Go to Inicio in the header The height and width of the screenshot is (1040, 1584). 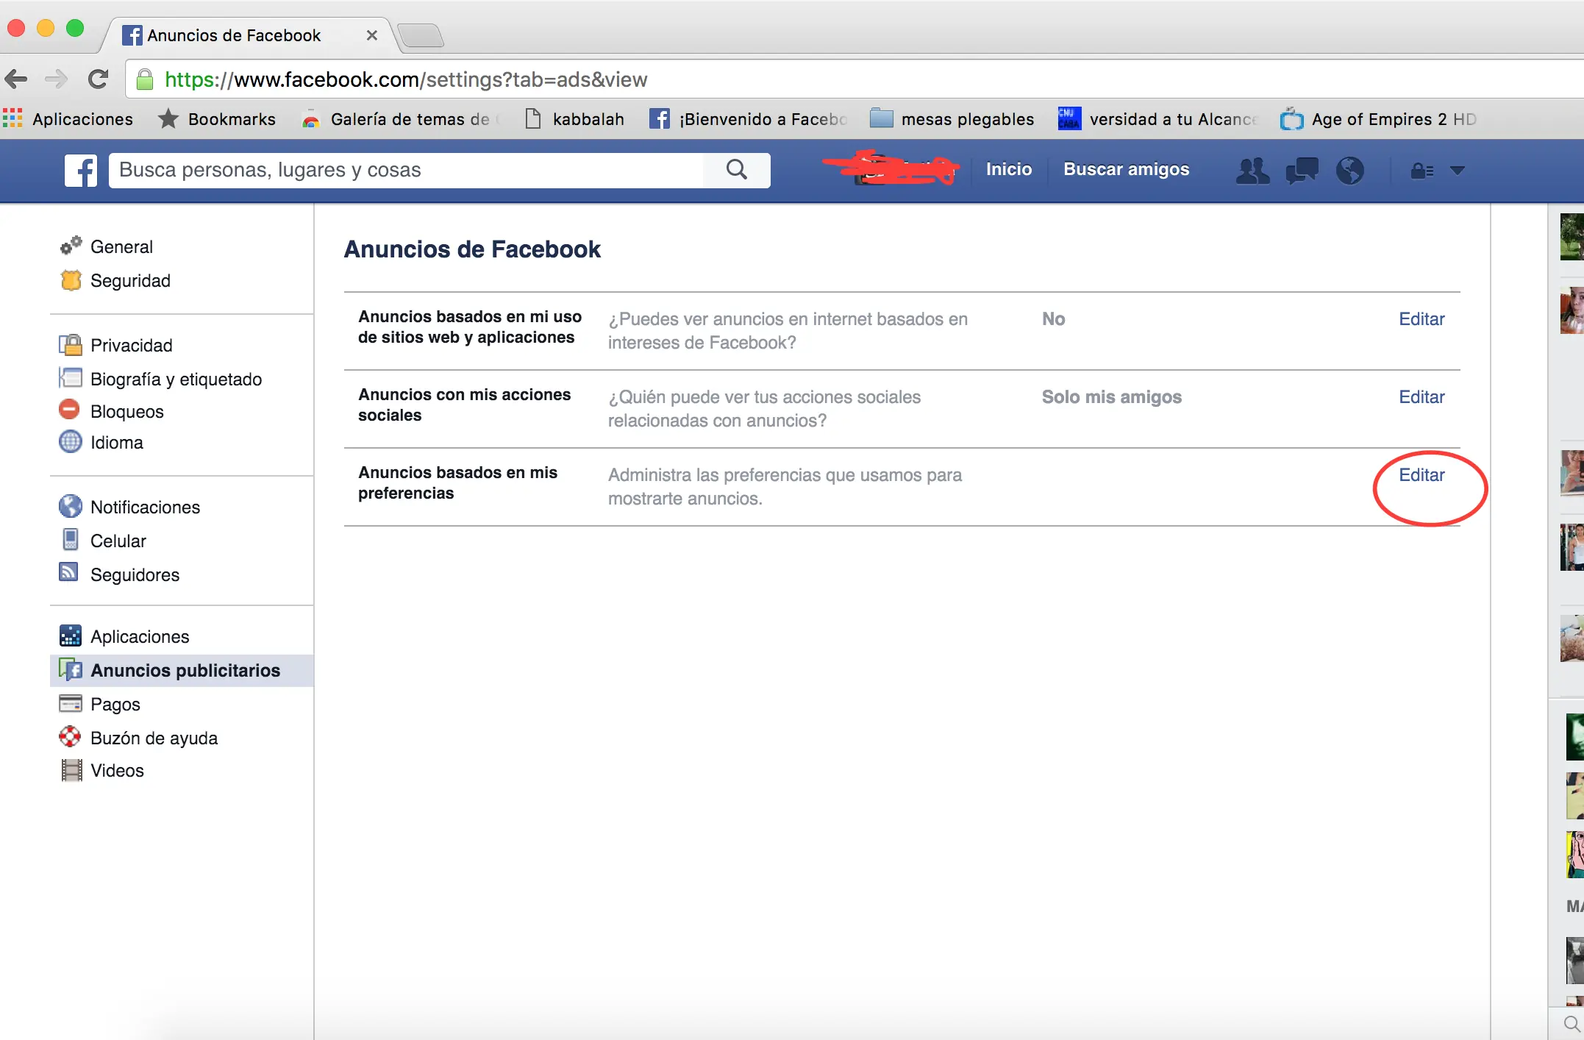tap(1008, 169)
